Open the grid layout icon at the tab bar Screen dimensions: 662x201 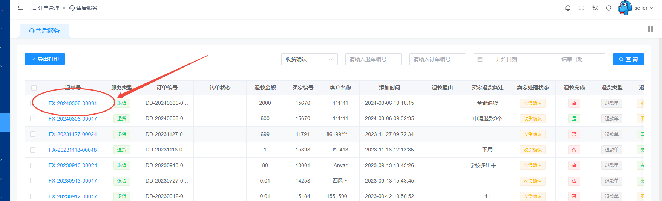pyautogui.click(x=650, y=29)
